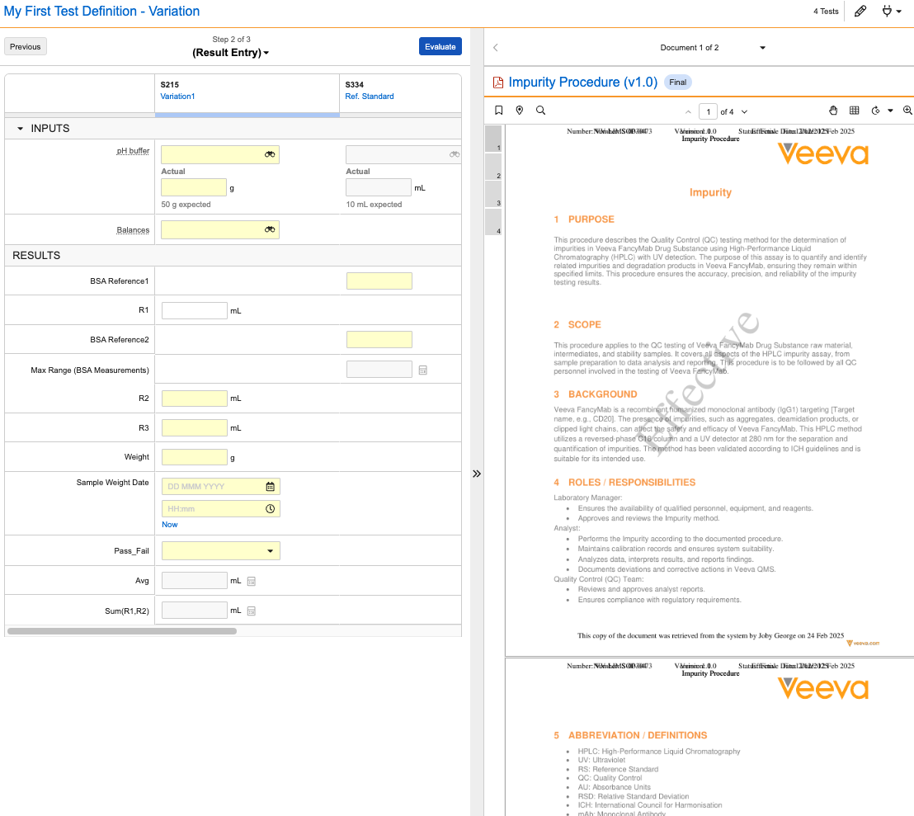914x816 pixels.
Task: Click the zoom in magnifier icon
Action: [907, 111]
